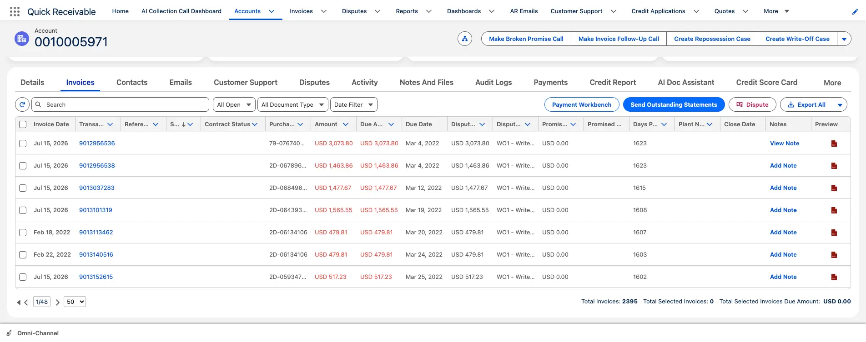
Task: Switch to the Details tab
Action: coord(32,83)
